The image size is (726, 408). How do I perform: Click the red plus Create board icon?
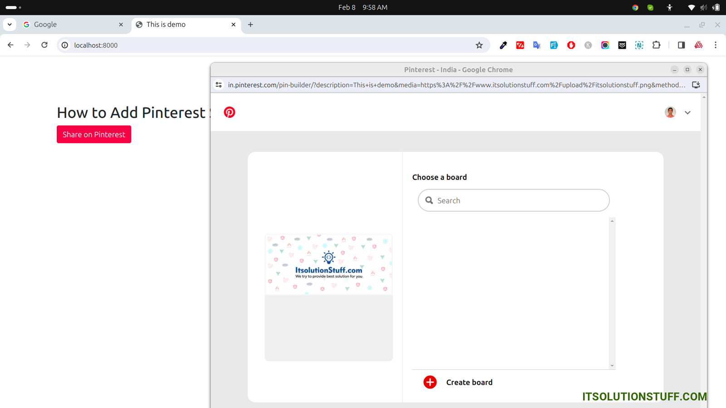430,382
